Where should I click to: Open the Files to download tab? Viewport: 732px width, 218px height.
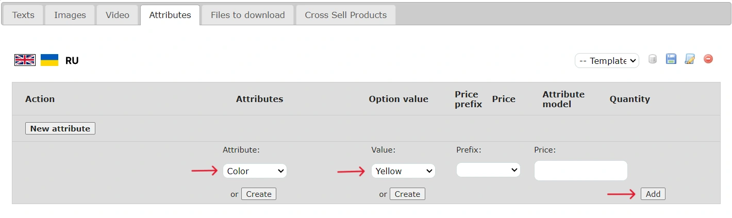coord(247,15)
